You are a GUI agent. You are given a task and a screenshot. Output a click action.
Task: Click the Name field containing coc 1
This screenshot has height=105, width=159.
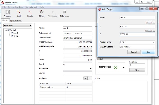pos(78,28)
